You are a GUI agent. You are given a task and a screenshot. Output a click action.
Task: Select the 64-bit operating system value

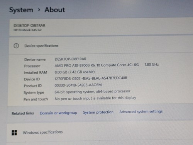coord(92,92)
